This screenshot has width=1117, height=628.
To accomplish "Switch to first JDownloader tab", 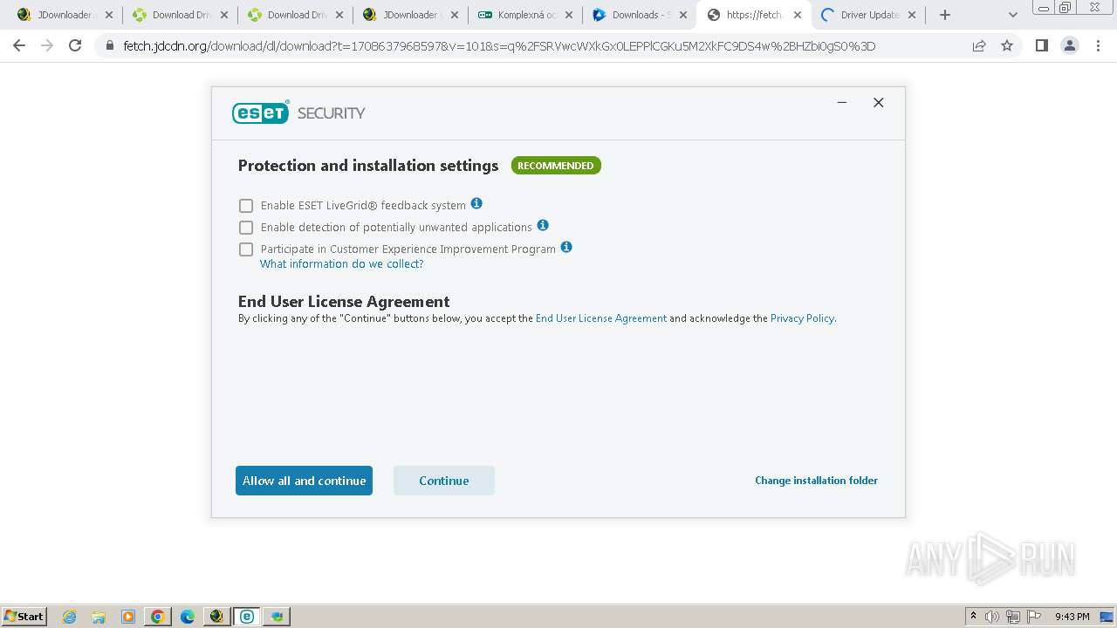I will (64, 15).
